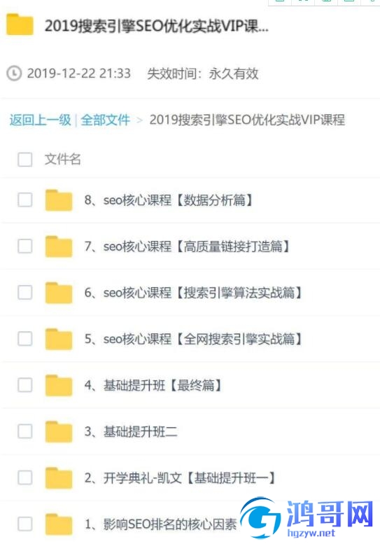Image resolution: width=380 pixels, height=544 pixels.
Task: Open 2、开学典礼-凯文【基础提升班一】 folder name
Action: tap(180, 478)
